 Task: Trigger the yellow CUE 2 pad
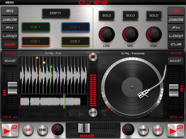pyautogui.click(x=75, y=41)
